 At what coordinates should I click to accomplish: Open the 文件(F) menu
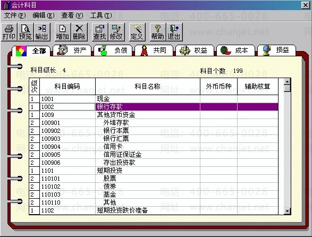(x=15, y=15)
